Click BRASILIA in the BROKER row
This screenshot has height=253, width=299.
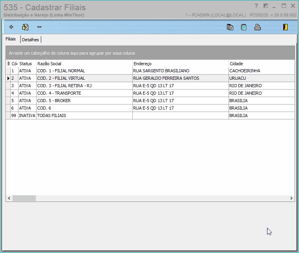(262, 101)
